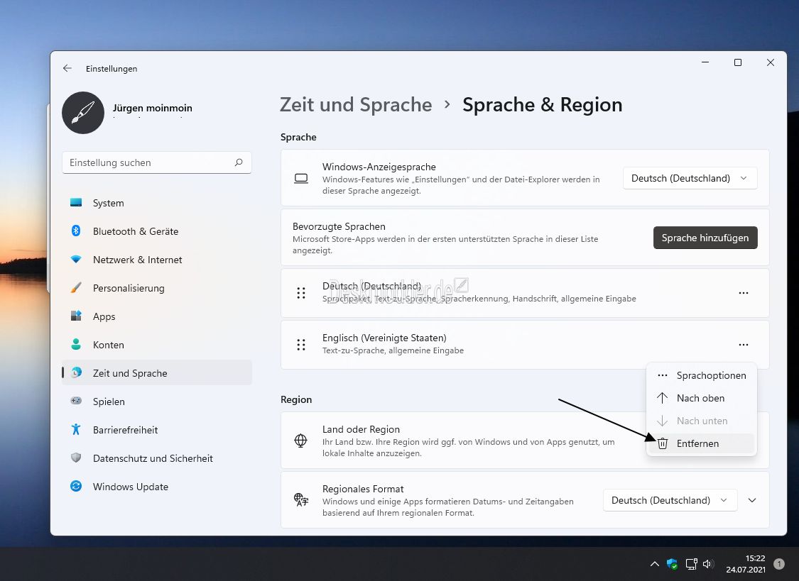Click the search magnifier icon
799x581 pixels.
[239, 162]
